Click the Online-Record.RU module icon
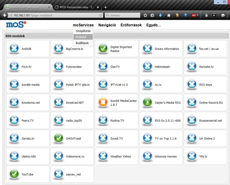 (x=192, y=102)
